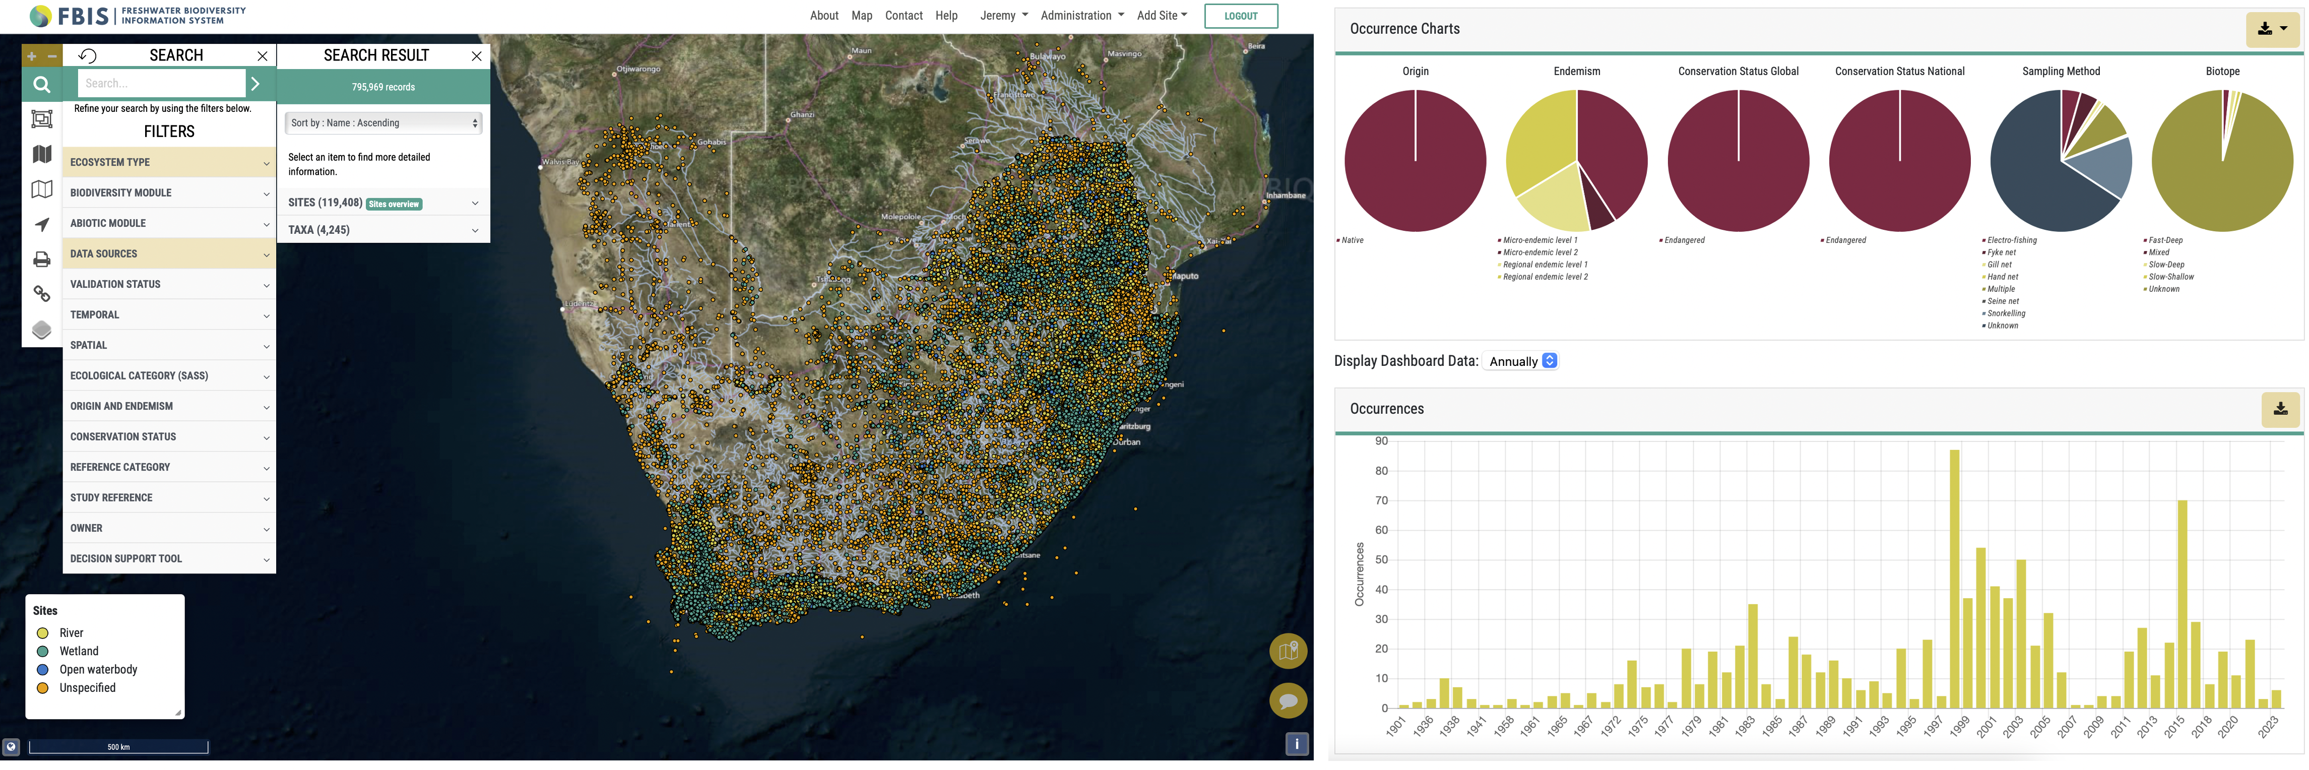Click the Logout button
Screen dimensions: 2309x770
point(1240,15)
